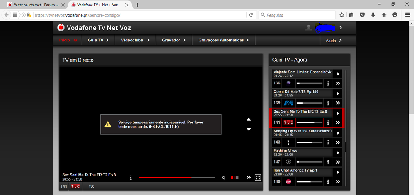Bookmark page with the star icon
The width and height of the screenshot is (414, 195).
342,15
